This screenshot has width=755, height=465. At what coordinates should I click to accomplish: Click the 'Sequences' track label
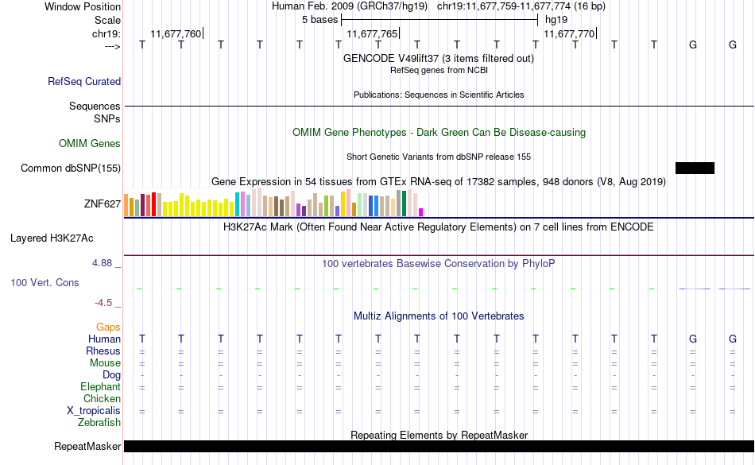coord(95,106)
